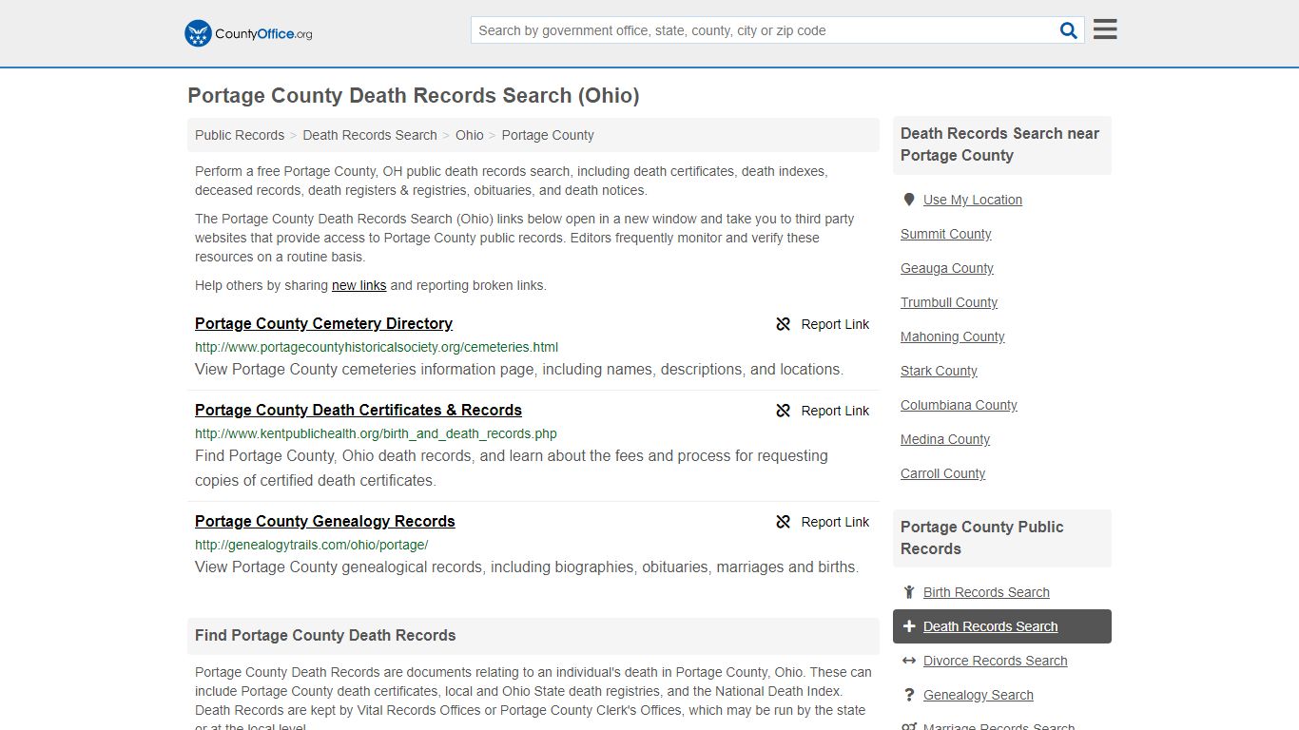Open the Ohio breadcrumb link

(470, 135)
